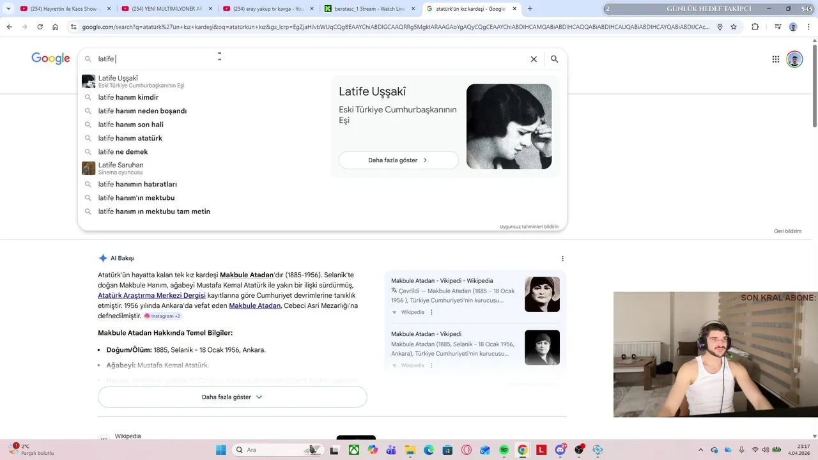Open File Explorer from taskbar
818x460 pixels.
410,450
